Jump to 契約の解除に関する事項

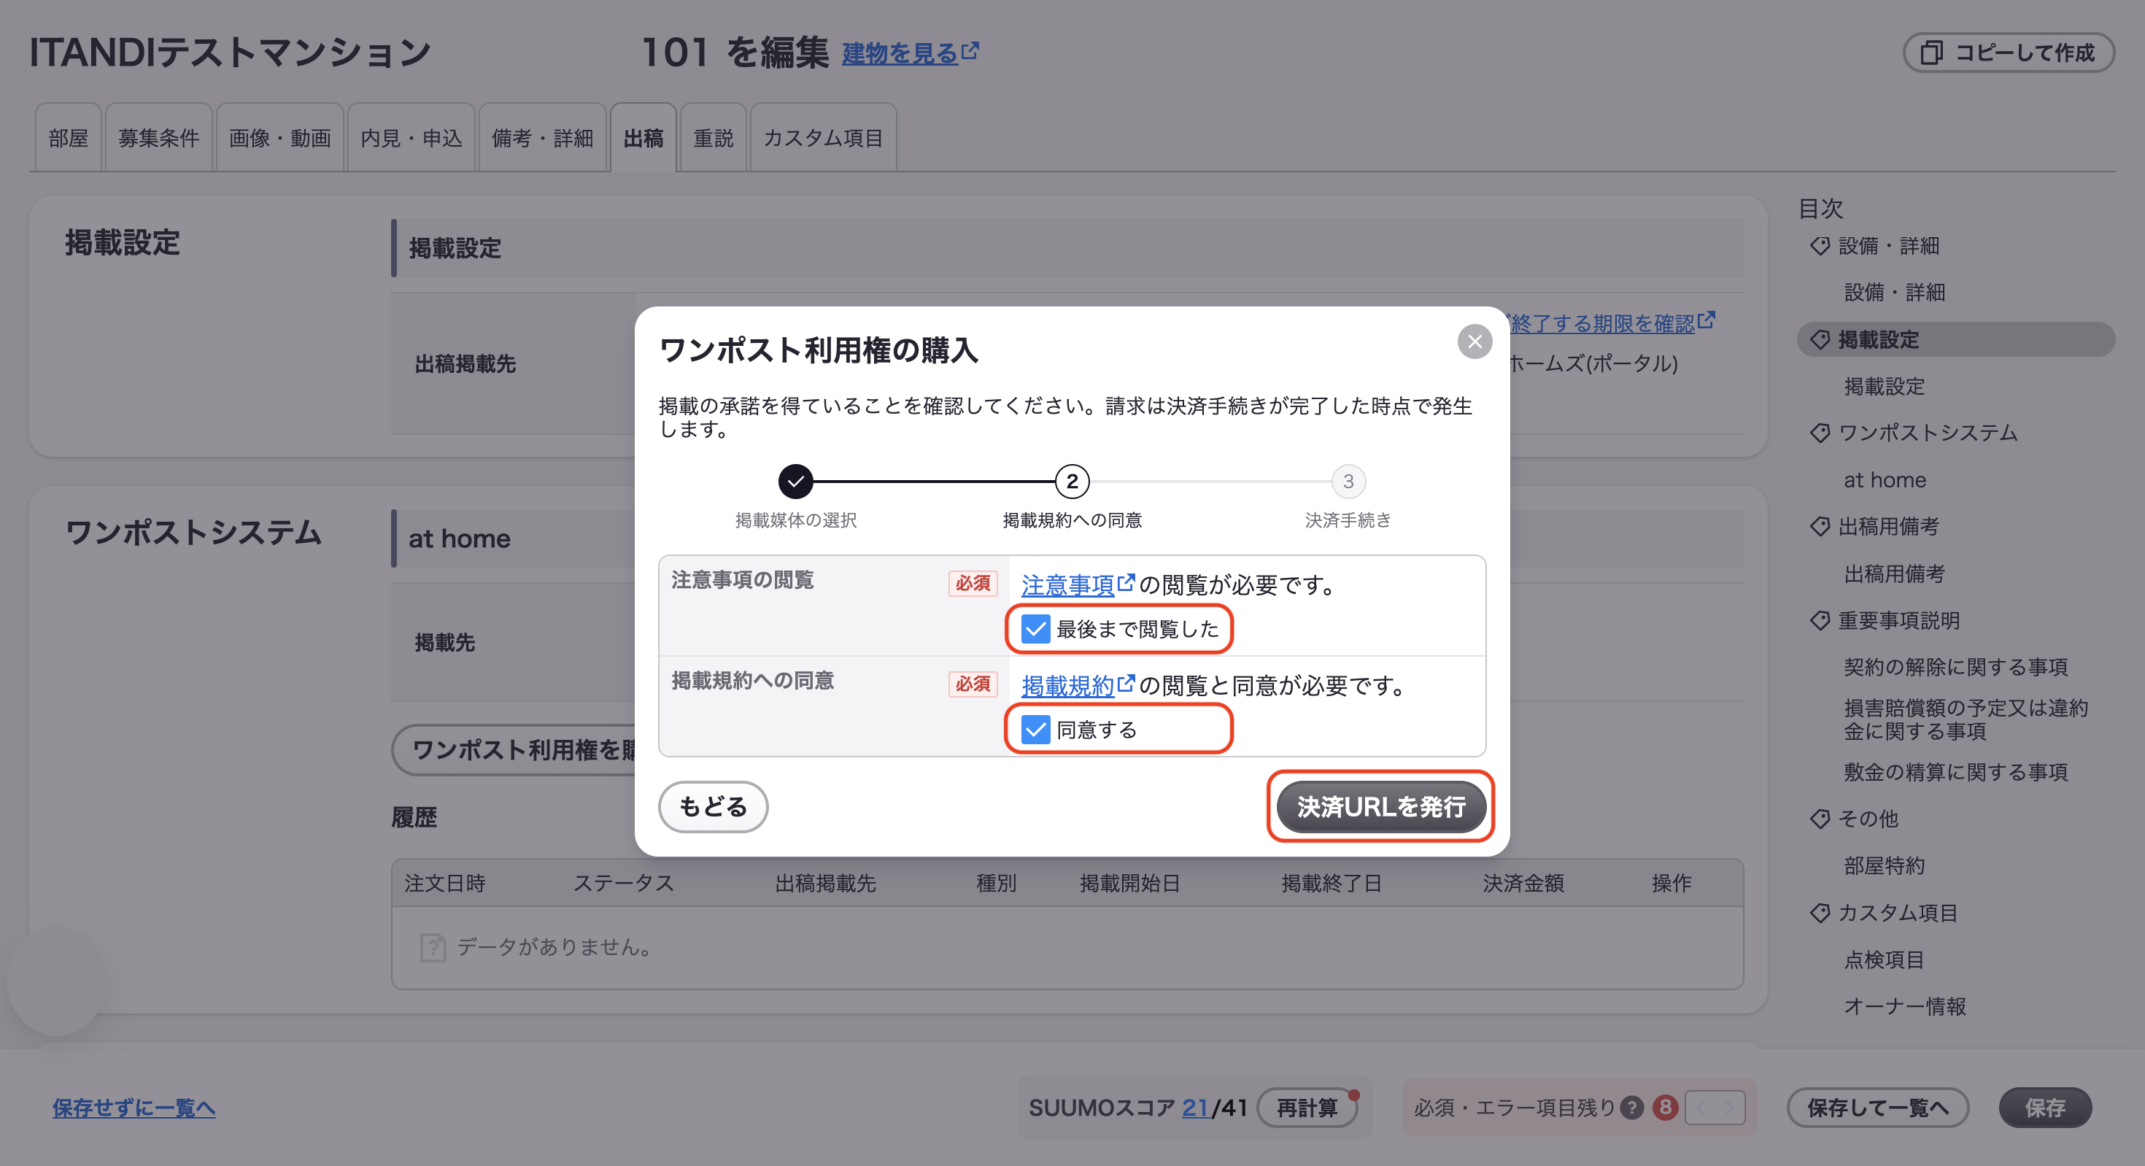pos(1955,667)
